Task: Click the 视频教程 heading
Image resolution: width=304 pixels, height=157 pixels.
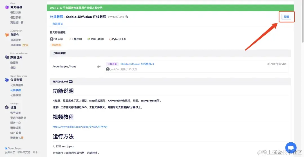Action: click(63, 117)
